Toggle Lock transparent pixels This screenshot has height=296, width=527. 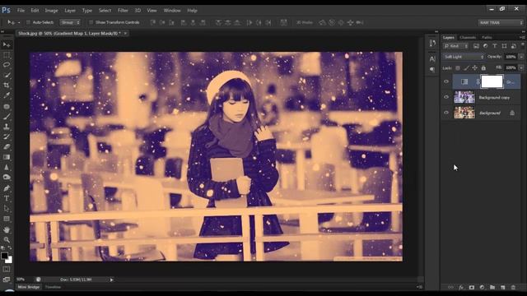[458, 67]
